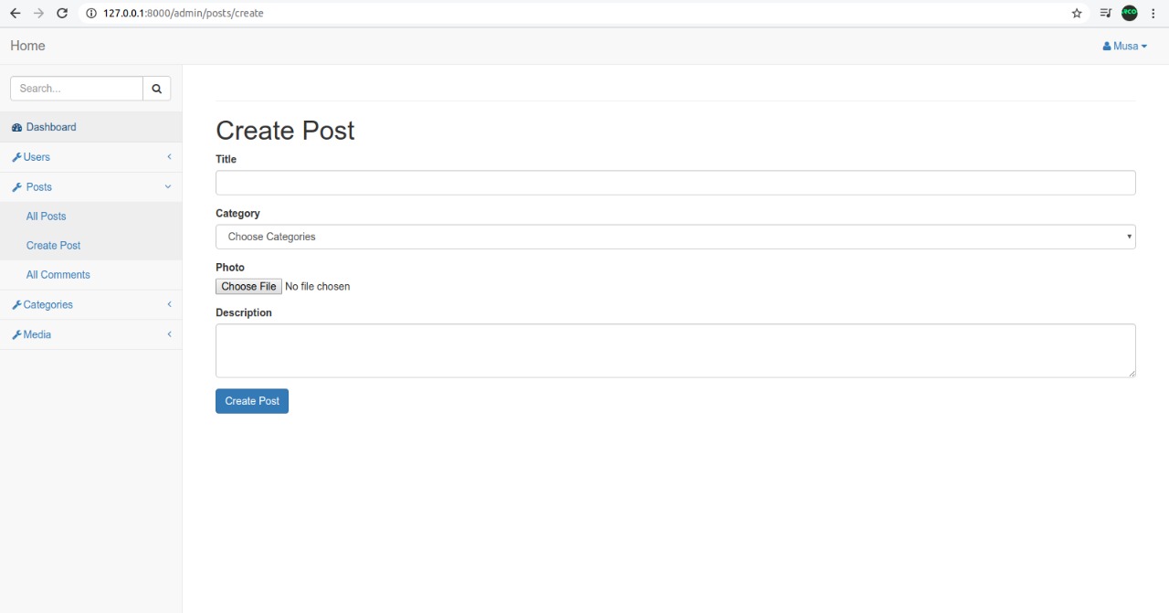Click the blue Create Post submit button
Image resolution: width=1169 pixels, height=613 pixels.
click(252, 401)
